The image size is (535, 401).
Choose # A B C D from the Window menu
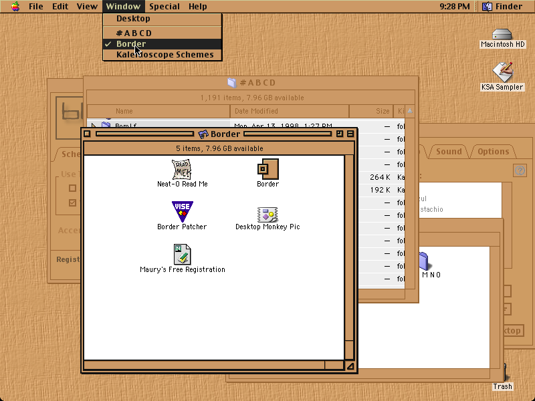coord(163,33)
